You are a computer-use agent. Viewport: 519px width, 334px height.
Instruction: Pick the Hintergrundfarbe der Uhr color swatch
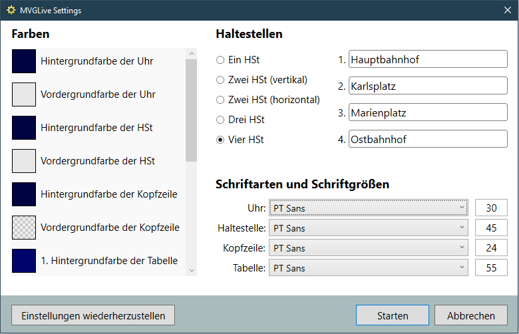[24, 61]
